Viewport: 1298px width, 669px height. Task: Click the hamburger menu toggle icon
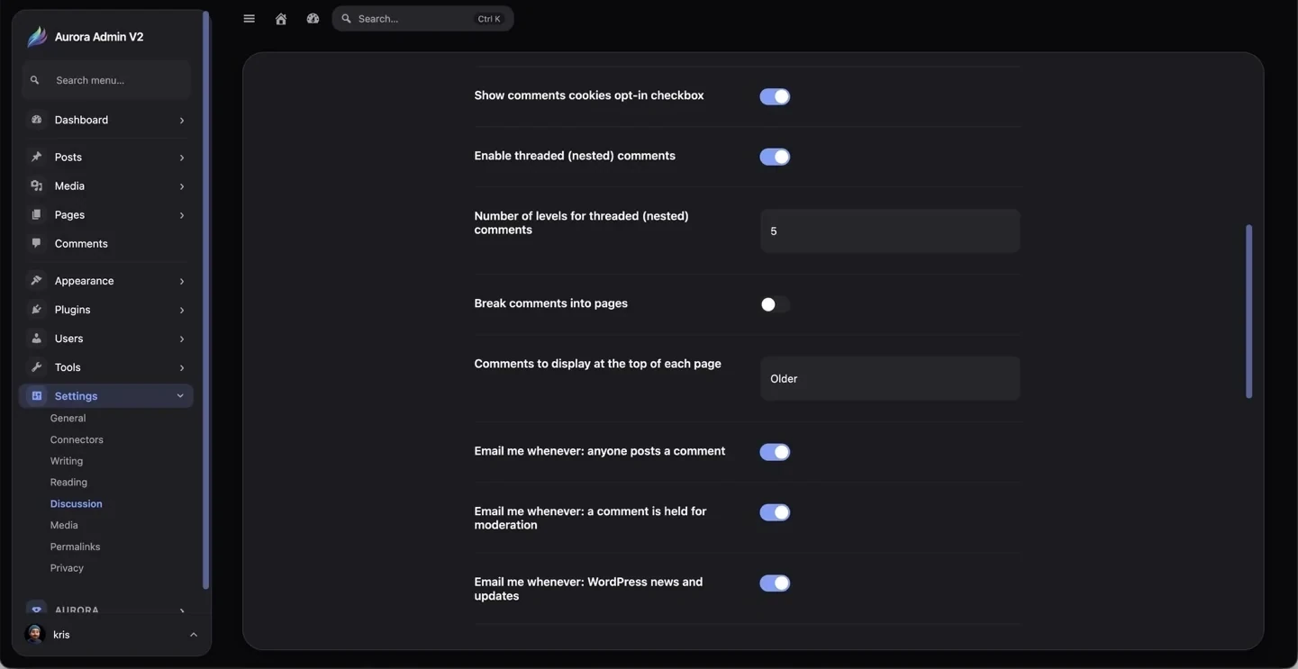click(250, 19)
